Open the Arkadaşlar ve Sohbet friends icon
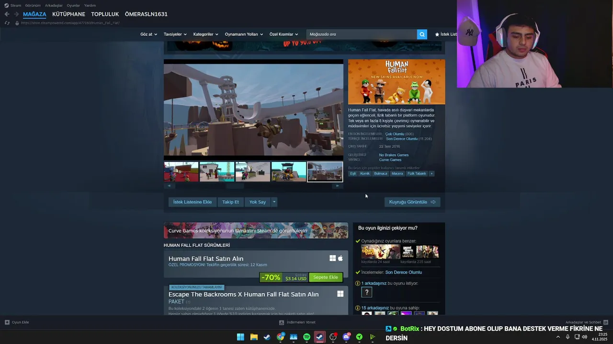 pos(606,322)
